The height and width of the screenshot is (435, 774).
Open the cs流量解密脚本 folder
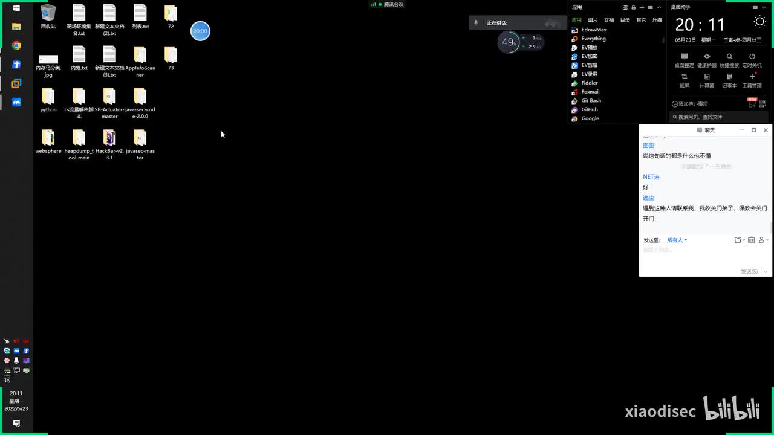tap(79, 103)
